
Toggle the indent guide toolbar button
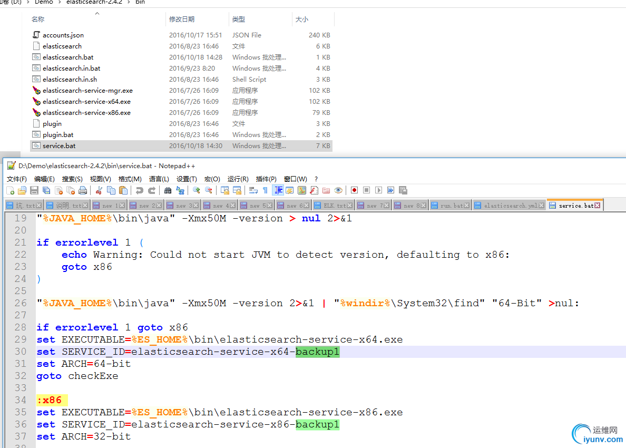pyautogui.click(x=278, y=190)
